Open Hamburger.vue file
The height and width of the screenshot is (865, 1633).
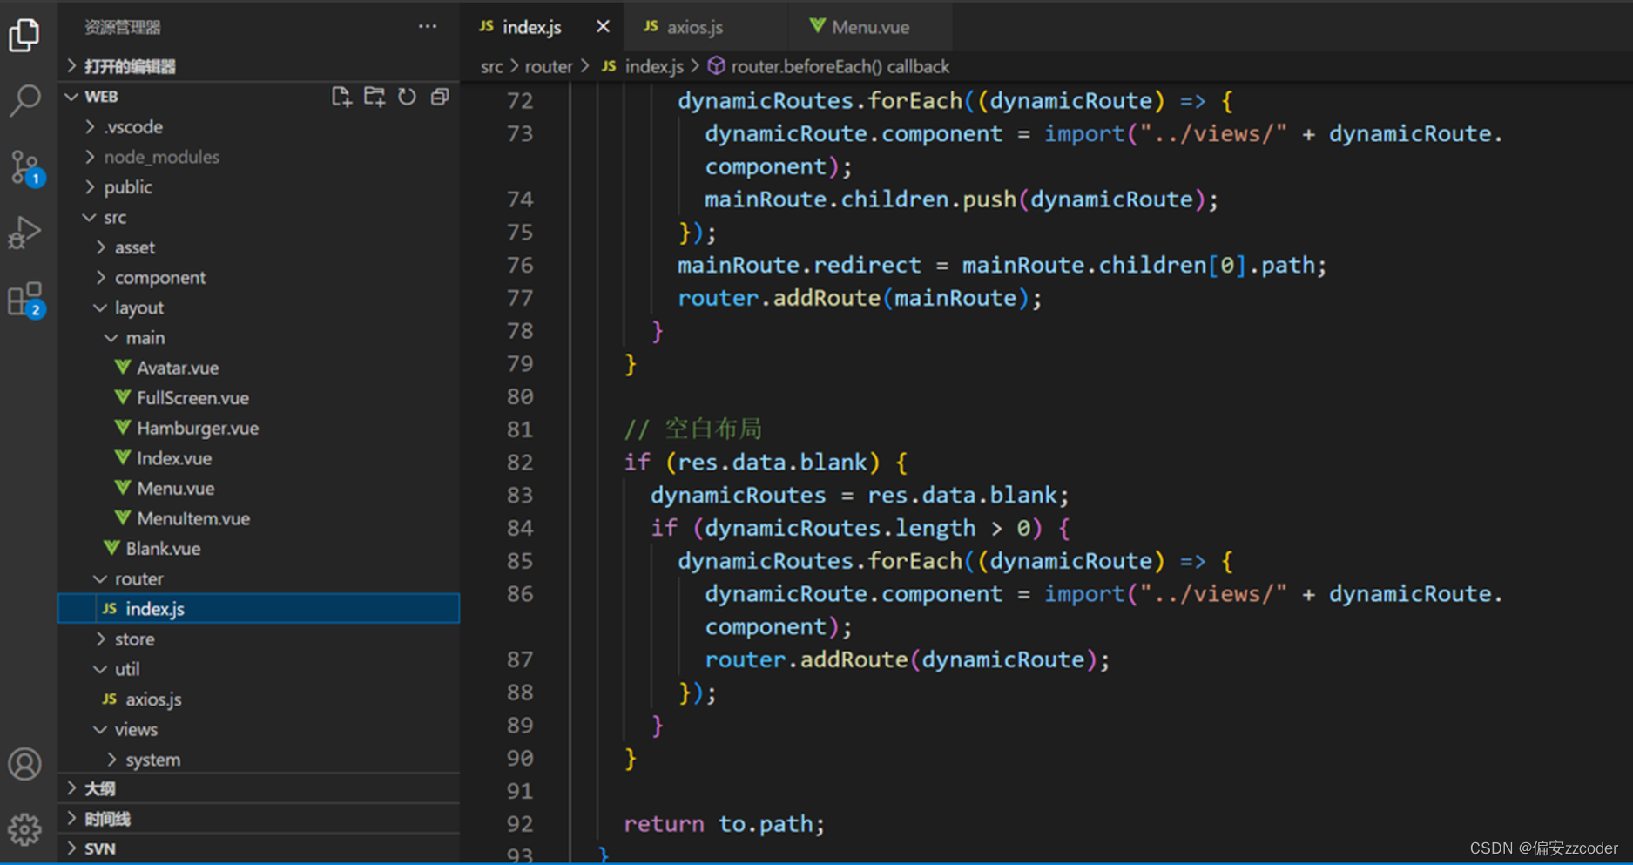tap(259, 429)
